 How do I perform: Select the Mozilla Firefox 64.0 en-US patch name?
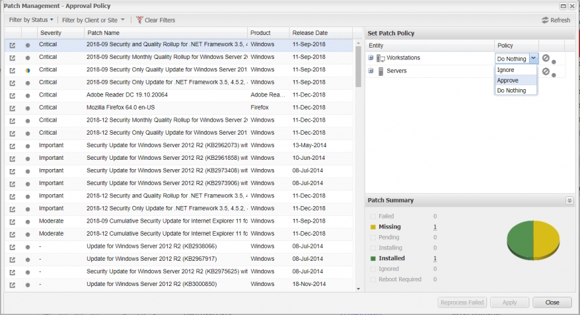coord(121,108)
